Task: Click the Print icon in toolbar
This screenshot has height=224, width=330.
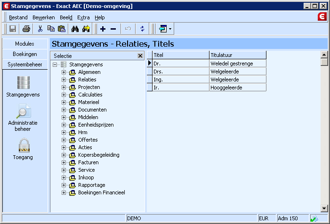Action: click(x=26, y=29)
